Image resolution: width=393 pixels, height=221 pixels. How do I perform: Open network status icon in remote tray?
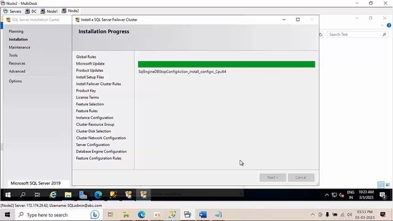click(x=334, y=195)
